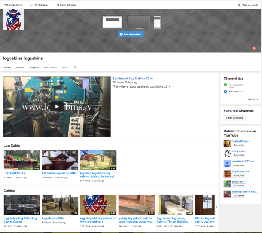Open Laminated Log Cabins 2014 title link
Image resolution: width=262 pixels, height=233 pixels.
tap(133, 78)
